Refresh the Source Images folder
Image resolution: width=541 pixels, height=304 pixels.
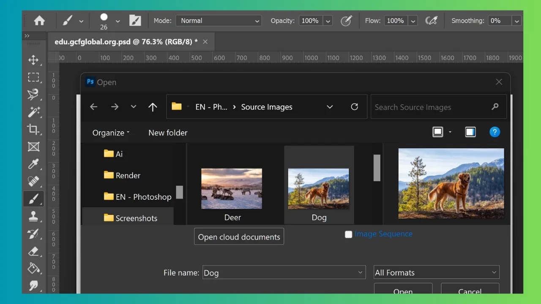355,107
